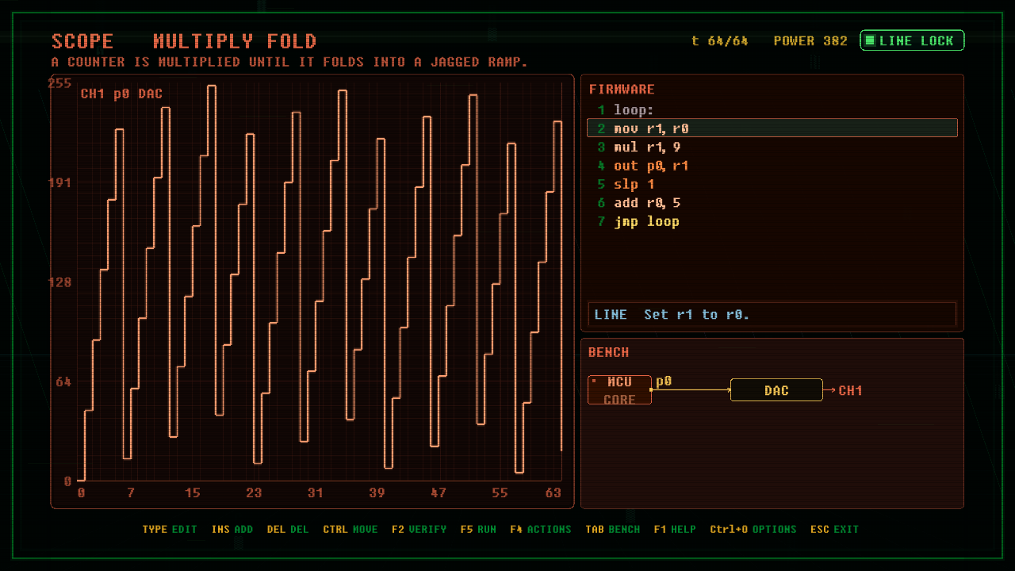
Task: Select firmware line 'add r0, 5'
Action: [x=772, y=203]
